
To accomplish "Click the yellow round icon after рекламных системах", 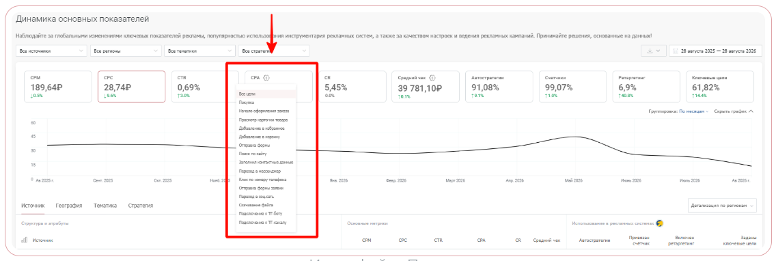I will pos(659,223).
